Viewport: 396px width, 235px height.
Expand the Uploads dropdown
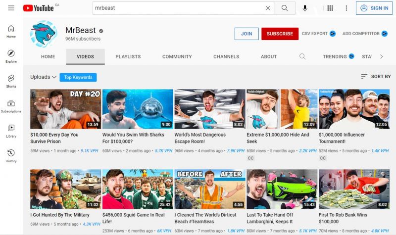pos(43,77)
